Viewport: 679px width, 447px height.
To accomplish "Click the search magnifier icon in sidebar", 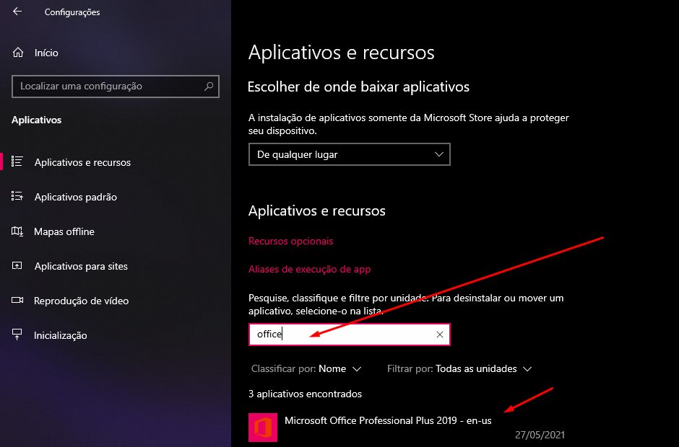I will (209, 86).
